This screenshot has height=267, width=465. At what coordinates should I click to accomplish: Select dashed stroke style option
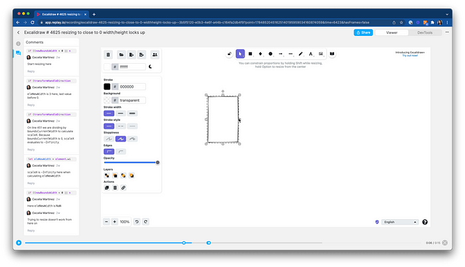[120, 126]
